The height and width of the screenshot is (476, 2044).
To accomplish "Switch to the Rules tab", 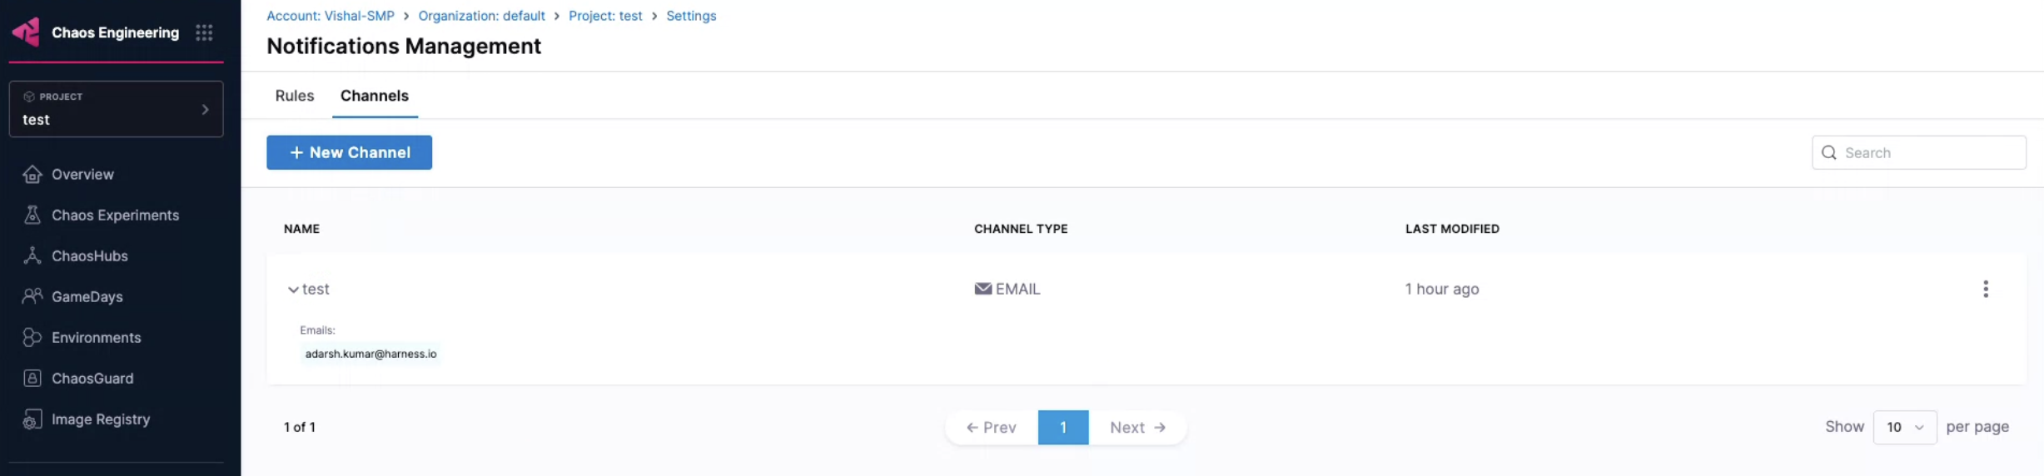I will pos(294,96).
